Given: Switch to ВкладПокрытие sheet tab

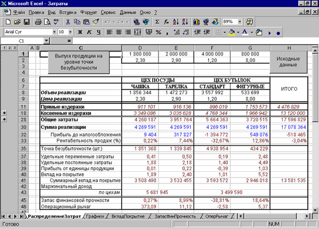Looking at the screenshot, I should (x=128, y=216).
